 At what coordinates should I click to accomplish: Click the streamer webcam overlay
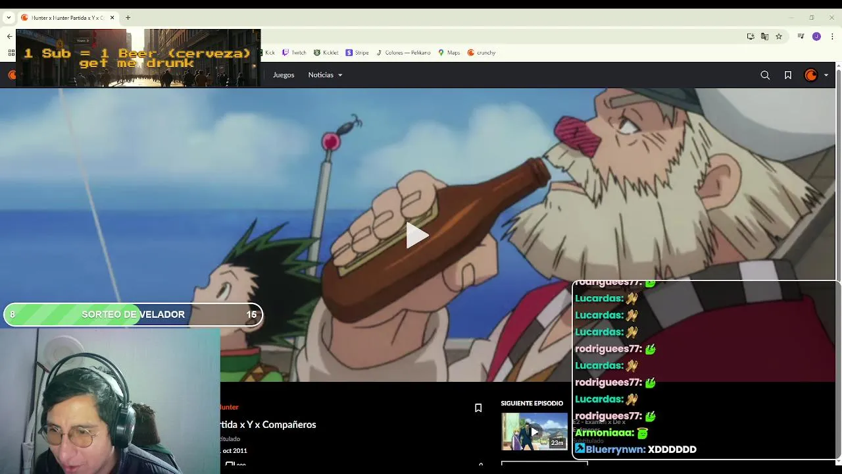(x=110, y=401)
